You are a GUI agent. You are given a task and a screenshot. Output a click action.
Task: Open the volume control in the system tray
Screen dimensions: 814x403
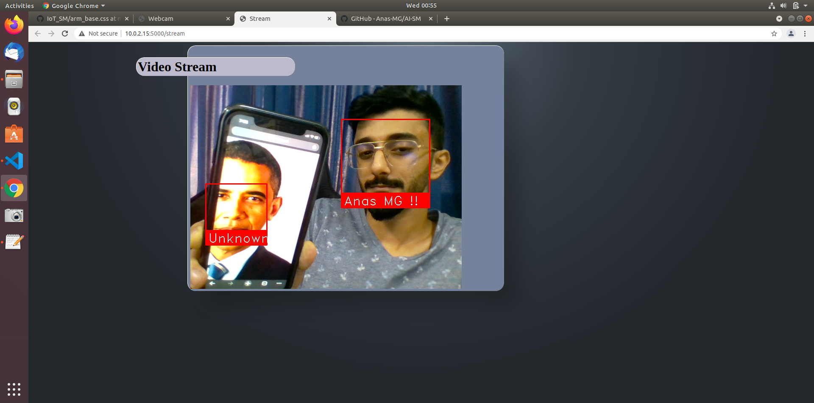783,6
